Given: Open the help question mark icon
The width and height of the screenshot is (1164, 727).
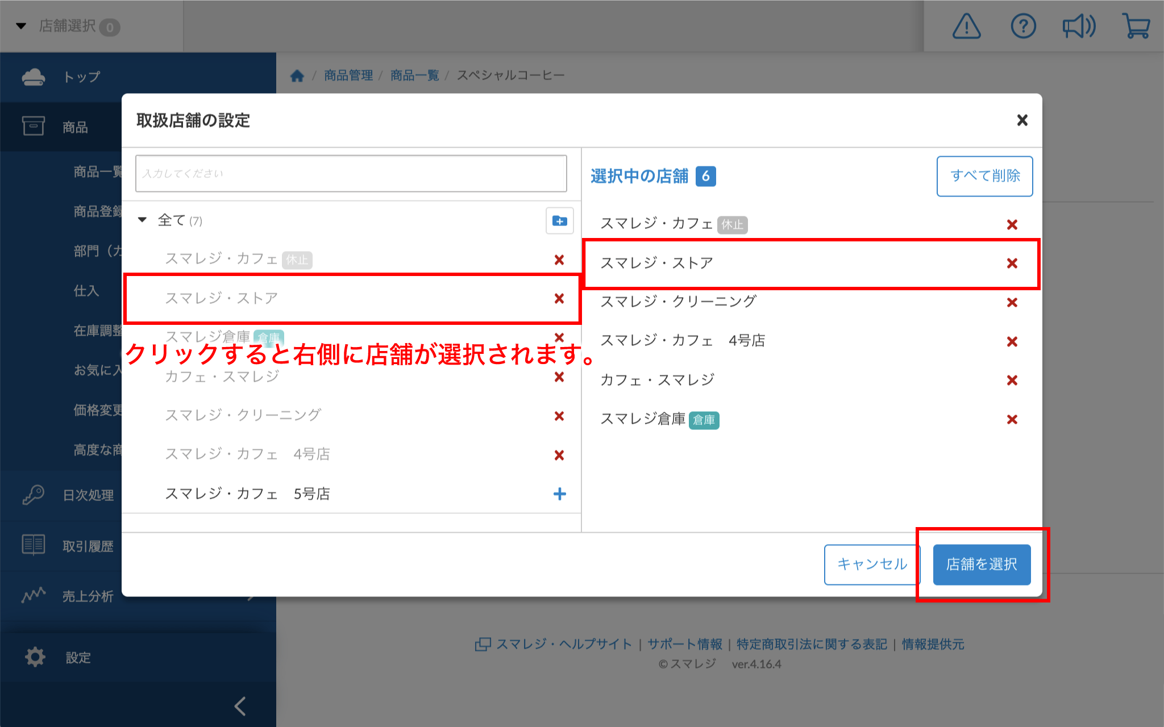Looking at the screenshot, I should click(x=1023, y=26).
